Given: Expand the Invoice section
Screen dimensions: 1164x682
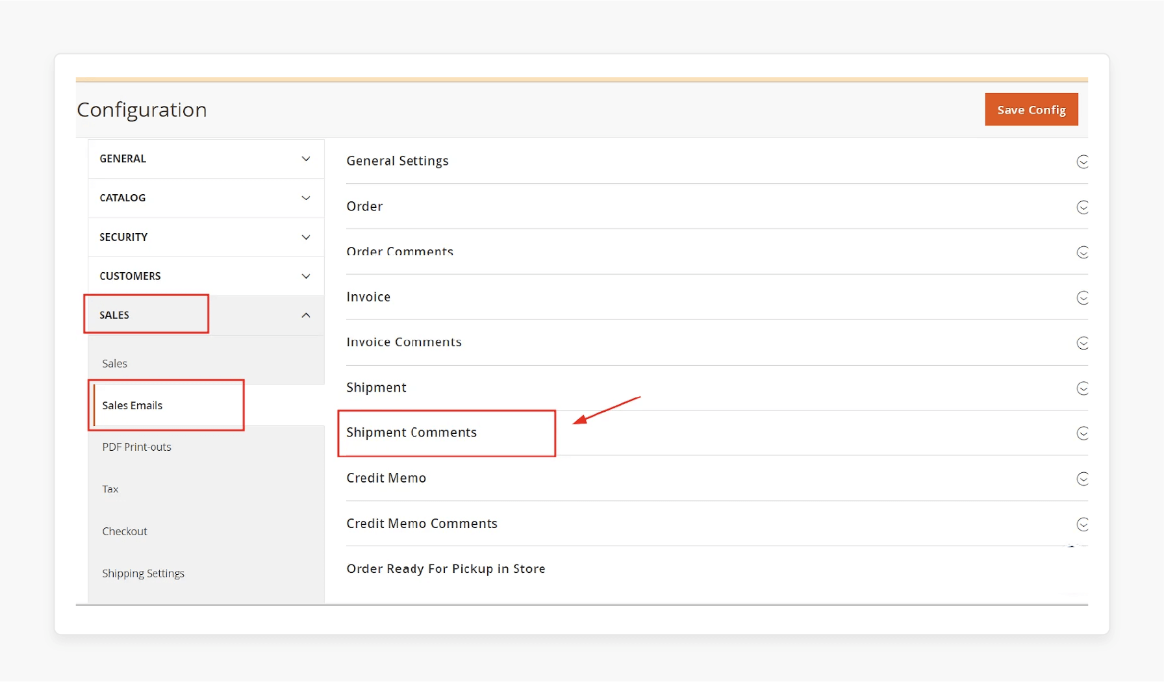Looking at the screenshot, I should click(x=717, y=297).
